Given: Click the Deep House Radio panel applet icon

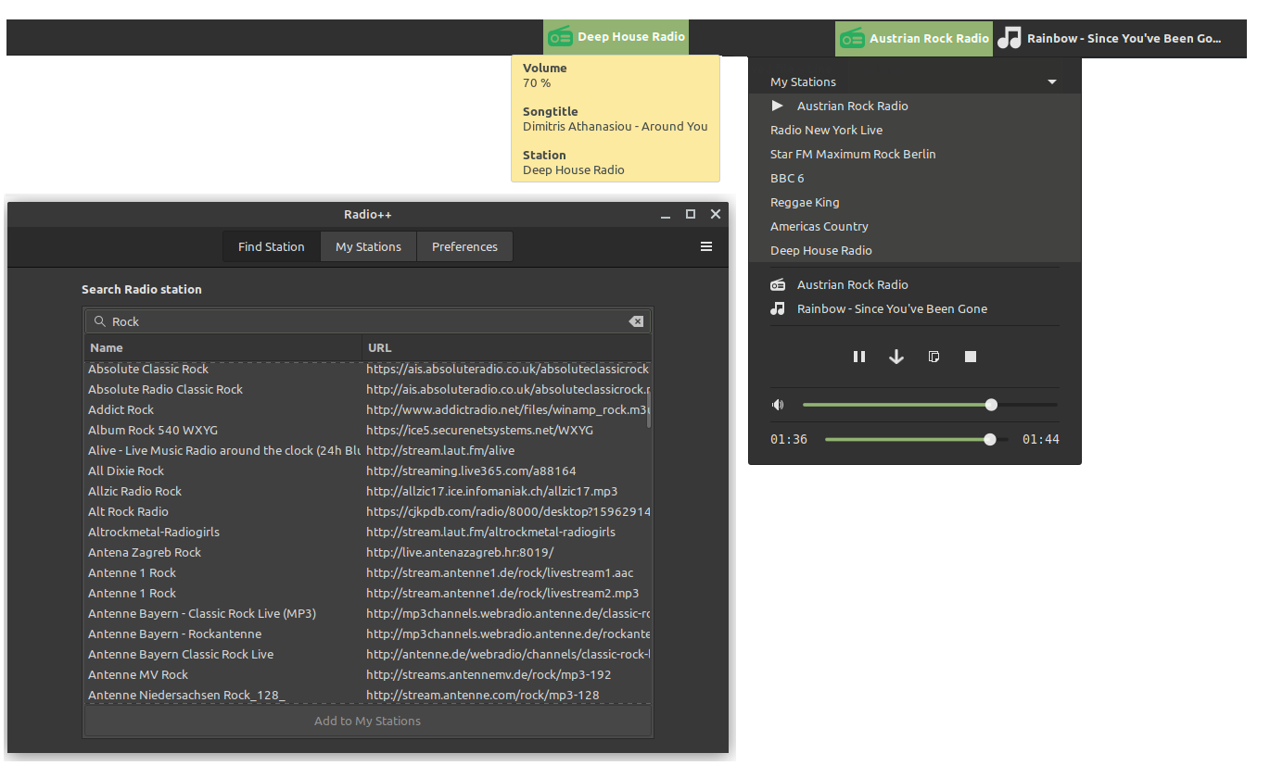Looking at the screenshot, I should [560, 38].
